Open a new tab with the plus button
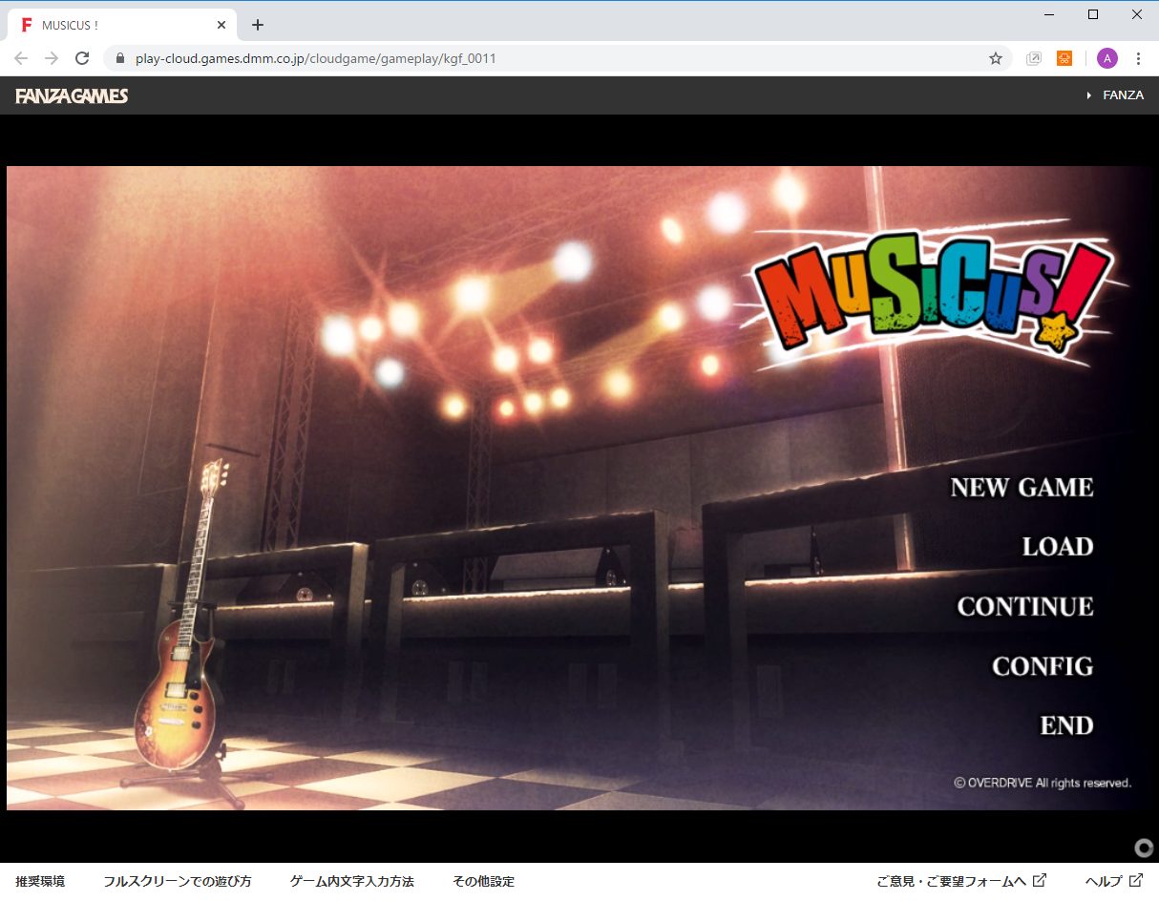This screenshot has width=1159, height=901. (x=257, y=25)
